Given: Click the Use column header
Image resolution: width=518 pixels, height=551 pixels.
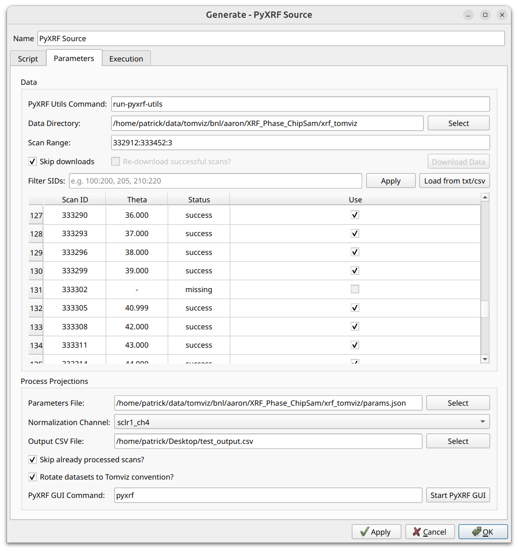Looking at the screenshot, I should [x=355, y=199].
